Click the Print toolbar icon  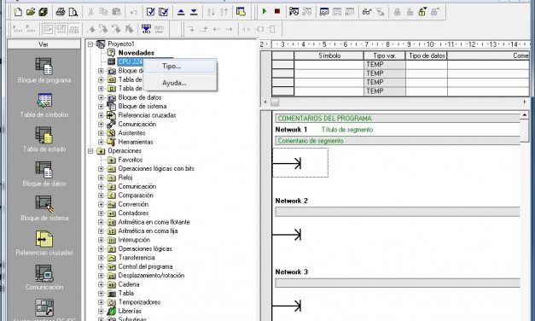tap(61, 12)
